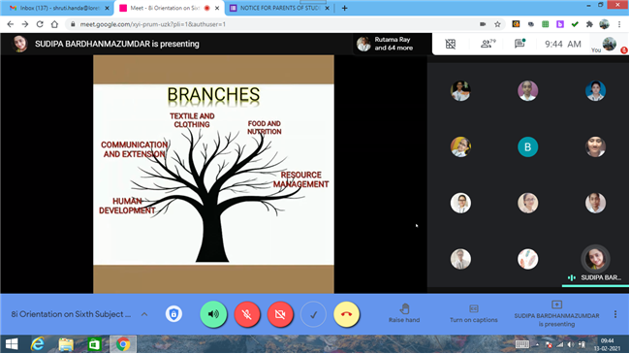This screenshot has height=354, width=630.
Task: Toggle the red muted microphone button
Action: (247, 314)
